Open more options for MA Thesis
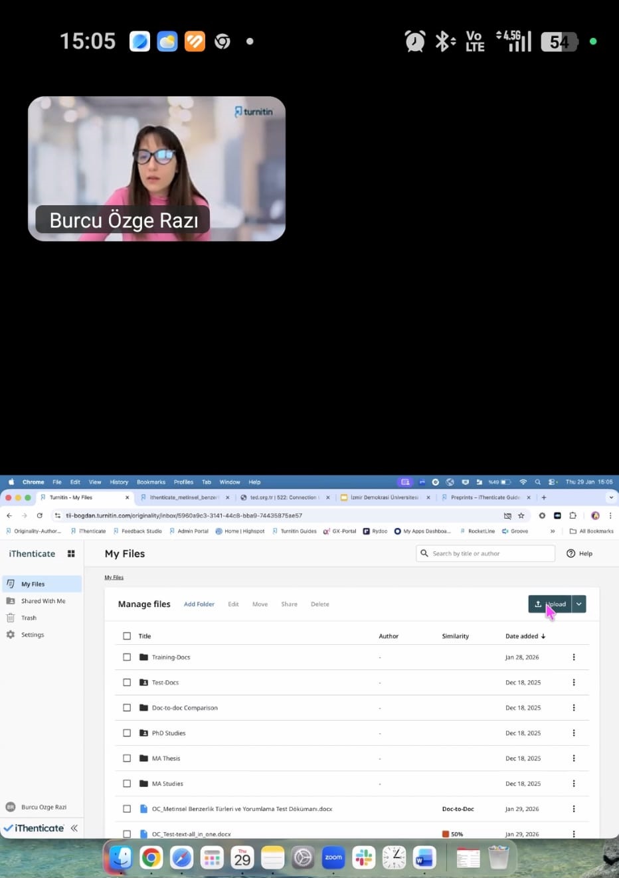Image resolution: width=619 pixels, height=878 pixels. (x=574, y=758)
